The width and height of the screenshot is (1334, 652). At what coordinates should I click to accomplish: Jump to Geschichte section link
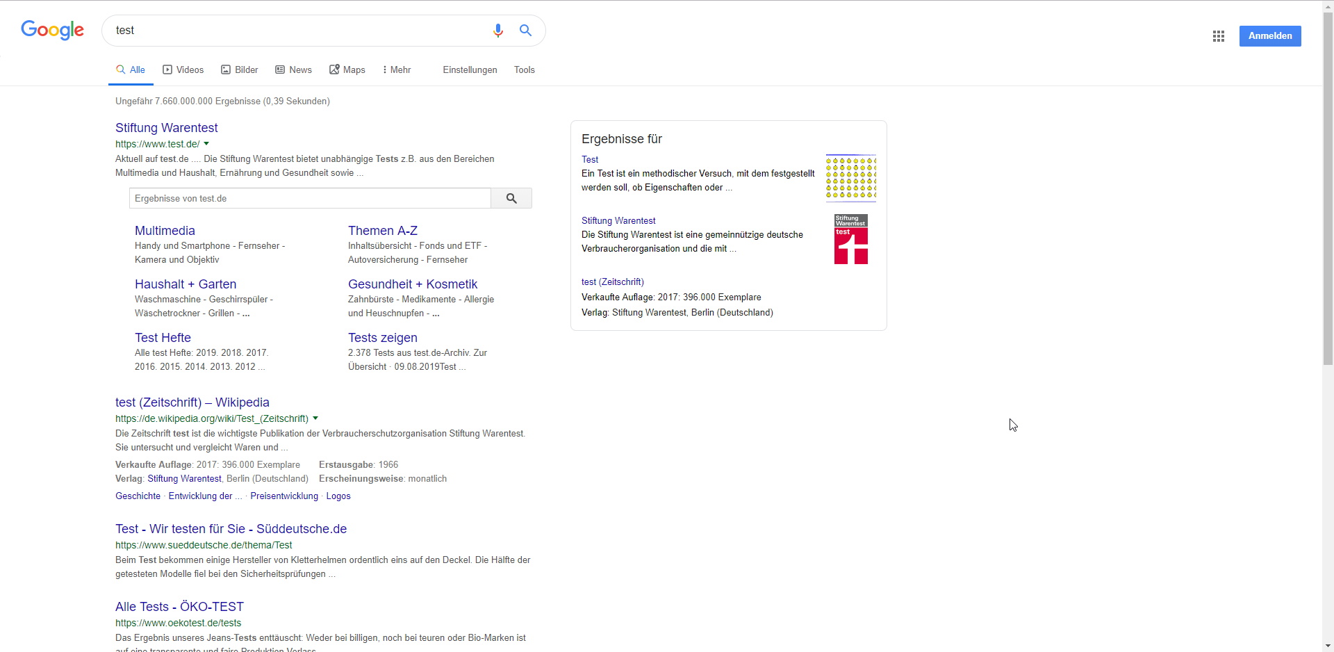tap(138, 496)
